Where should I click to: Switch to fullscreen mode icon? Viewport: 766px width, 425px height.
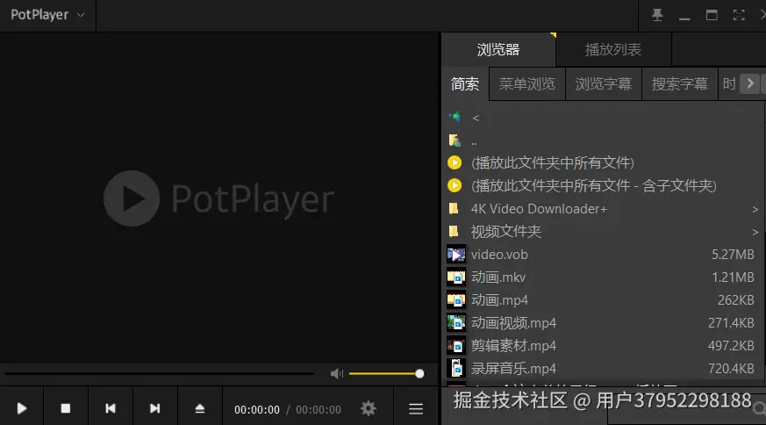(739, 15)
